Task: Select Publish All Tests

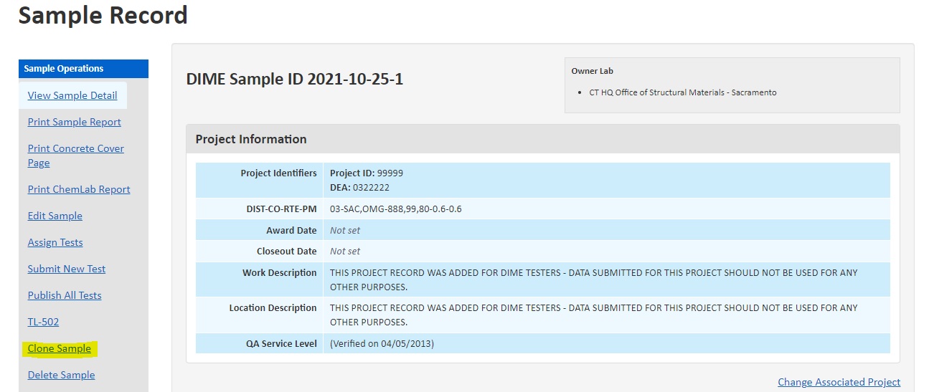Action: (65, 295)
